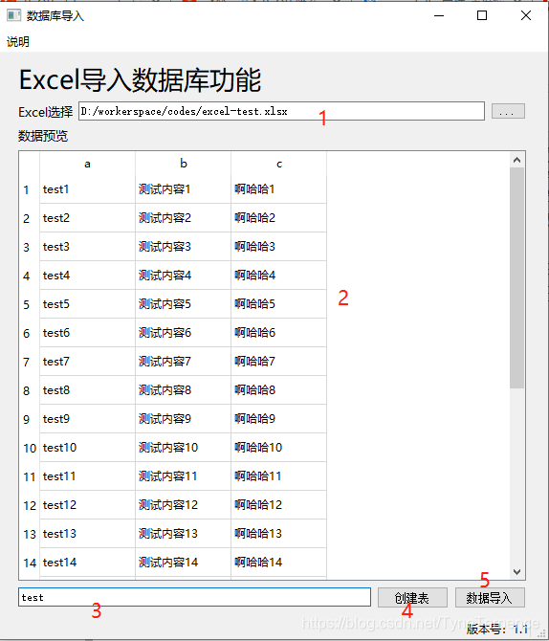This screenshot has width=549, height=641.
Task: Select cell 'test6'
Action: pos(87,333)
